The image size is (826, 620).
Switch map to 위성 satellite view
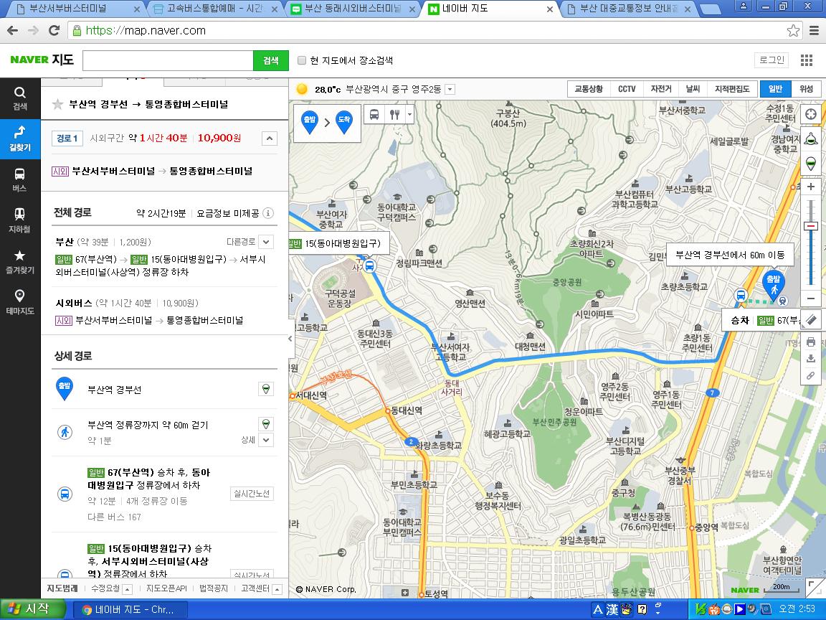point(807,89)
